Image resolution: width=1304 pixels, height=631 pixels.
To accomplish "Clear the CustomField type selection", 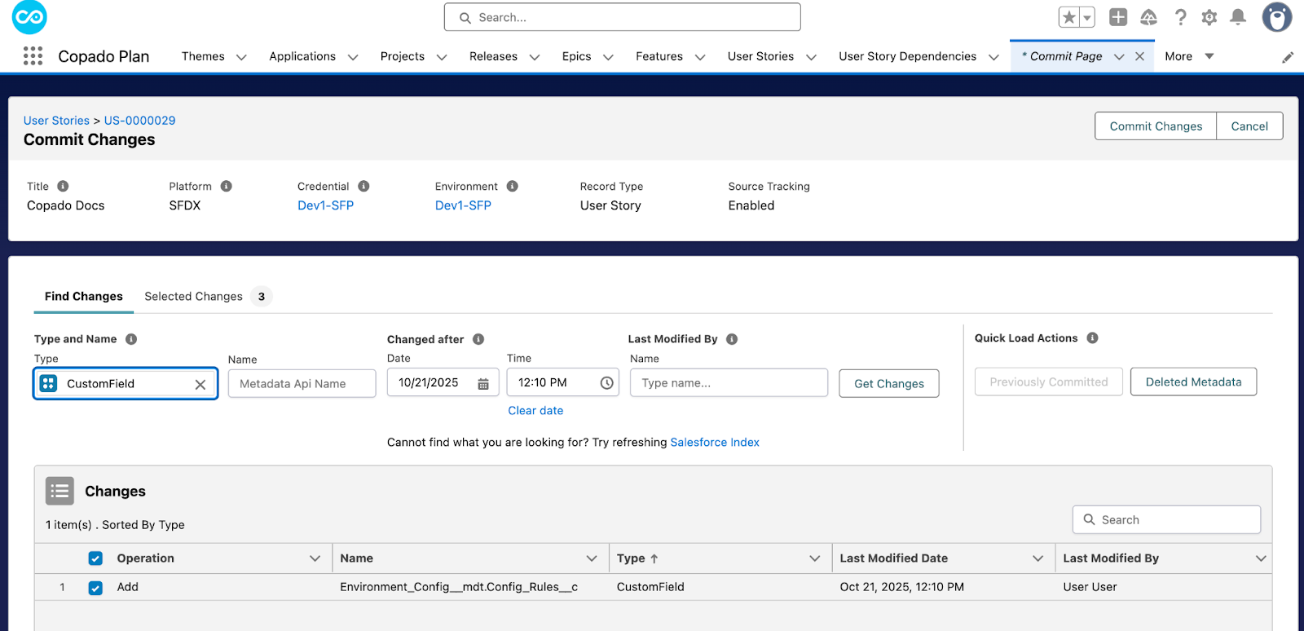I will coord(200,385).
